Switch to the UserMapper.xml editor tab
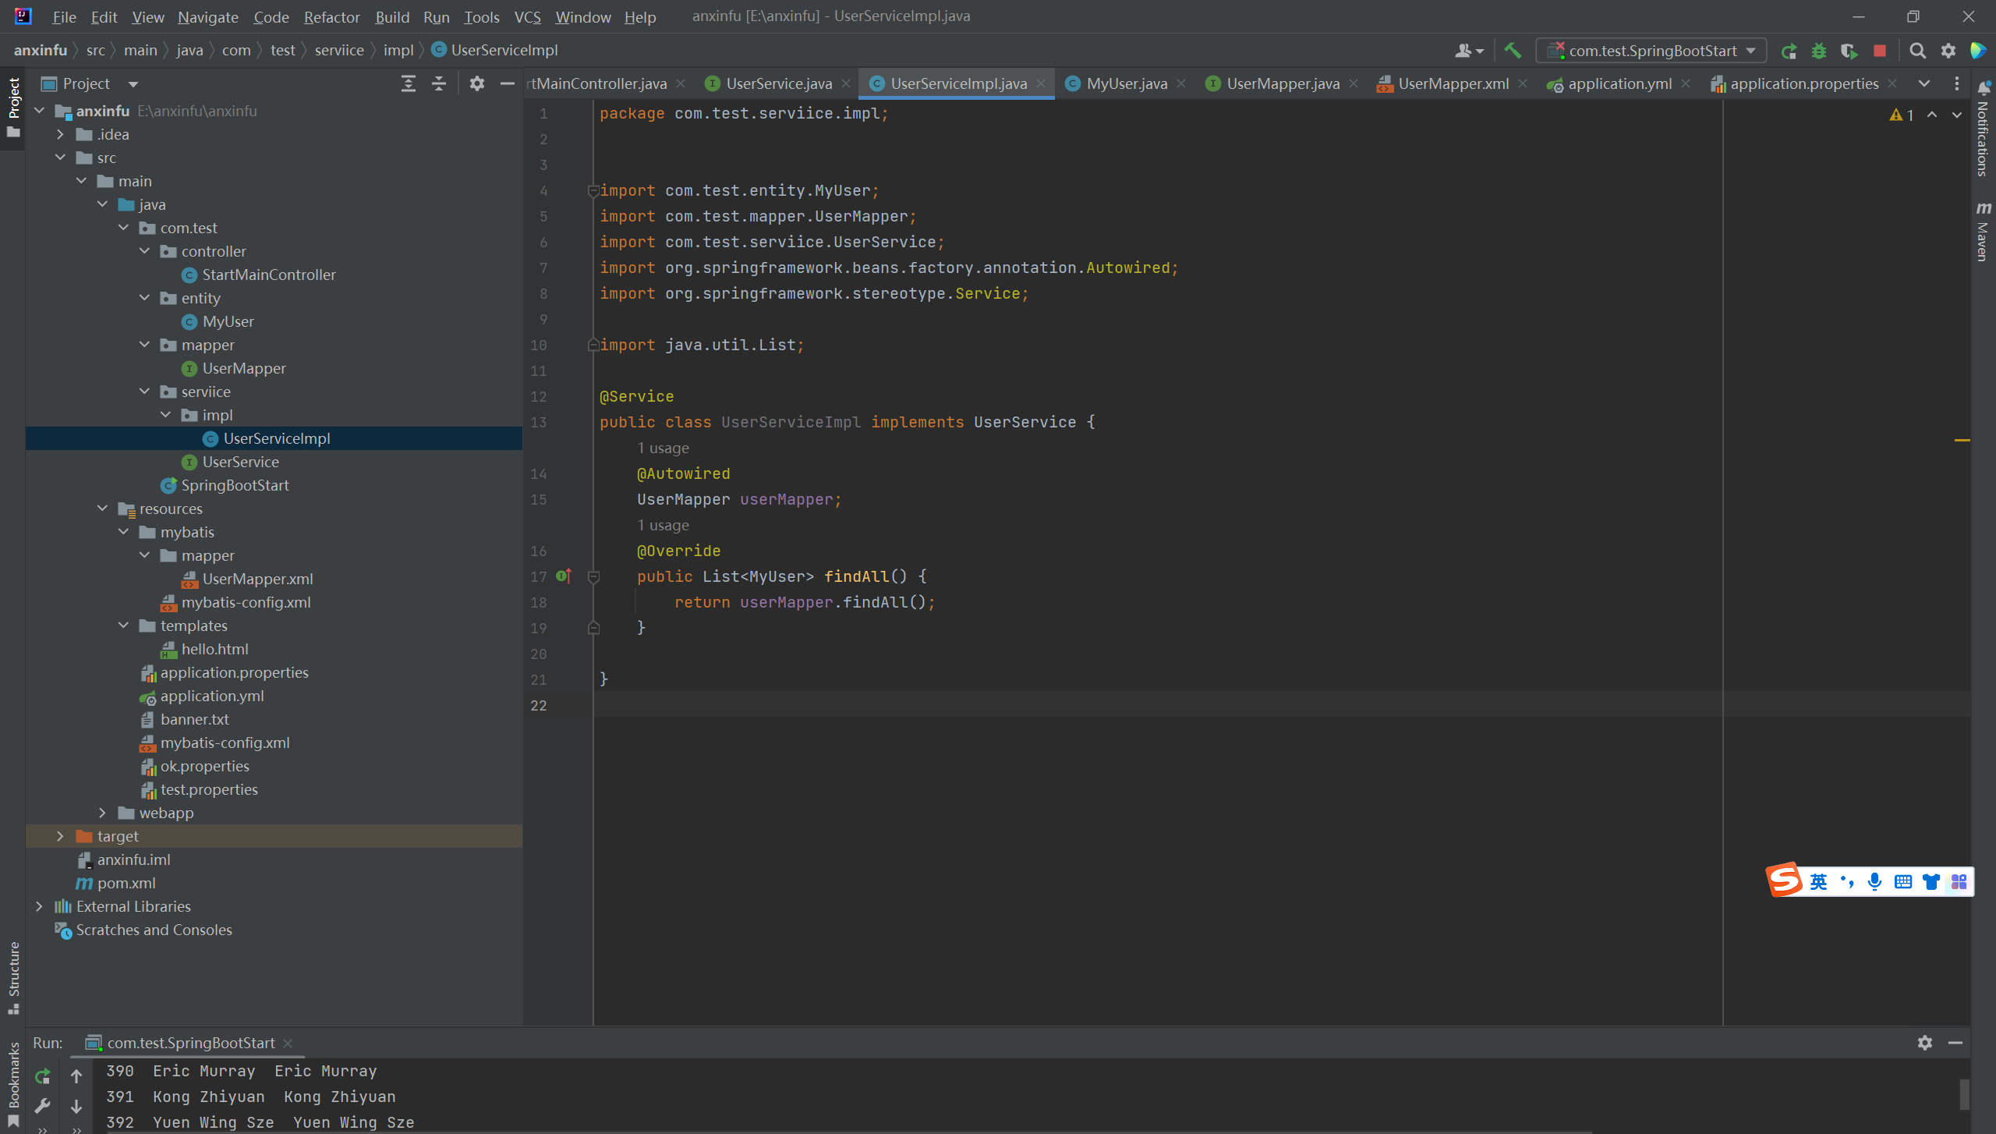The height and width of the screenshot is (1134, 1996). (1453, 83)
